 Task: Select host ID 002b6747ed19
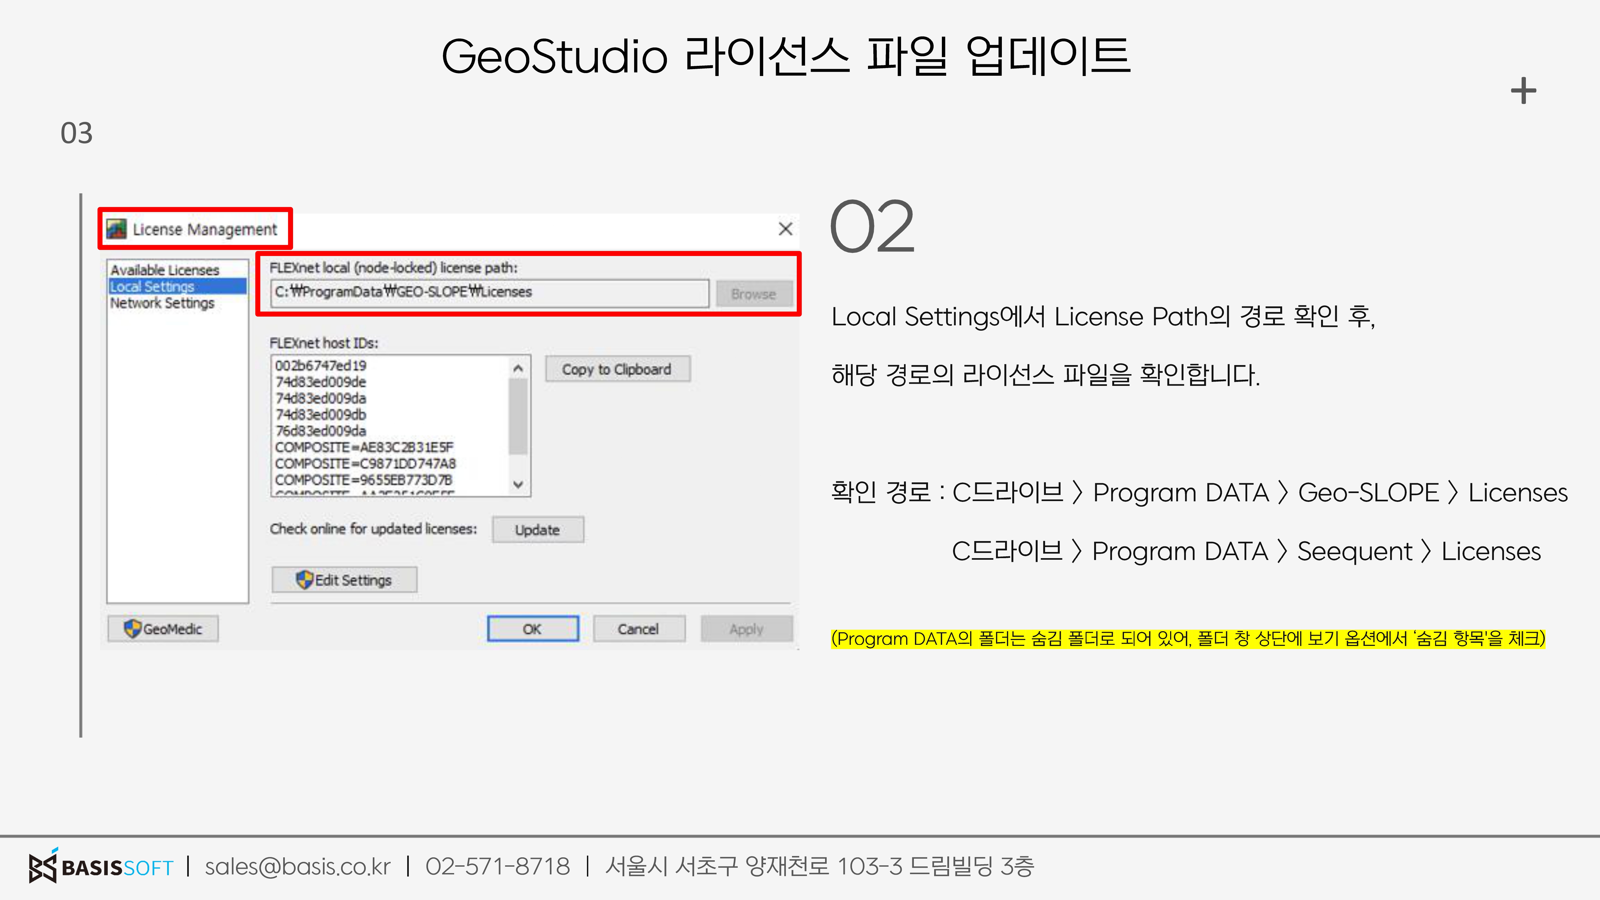tap(321, 365)
